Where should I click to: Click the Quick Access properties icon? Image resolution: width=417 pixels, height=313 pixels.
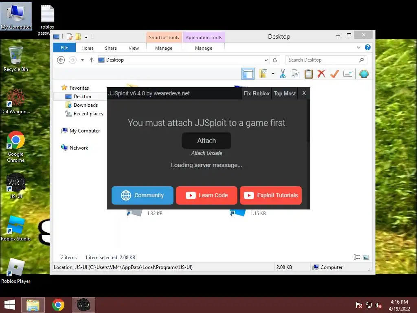(70, 37)
